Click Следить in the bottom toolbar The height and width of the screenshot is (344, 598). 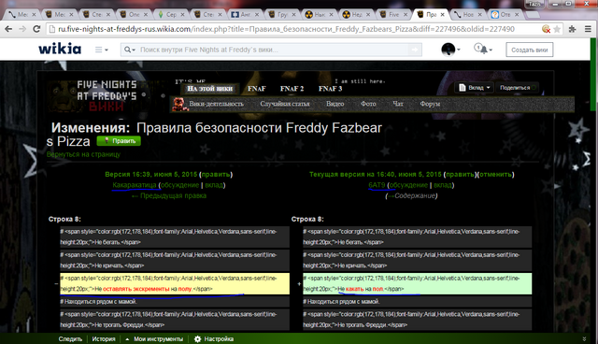(x=70, y=338)
